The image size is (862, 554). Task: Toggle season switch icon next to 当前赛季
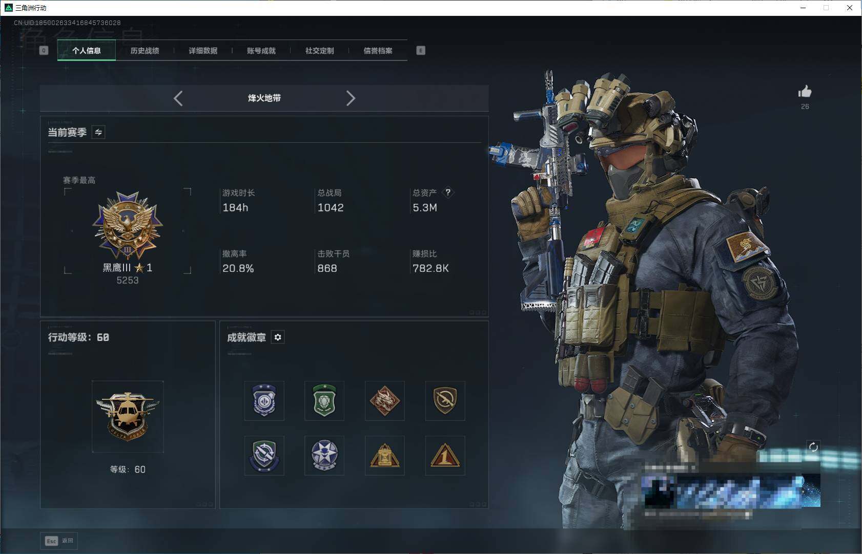coord(98,132)
